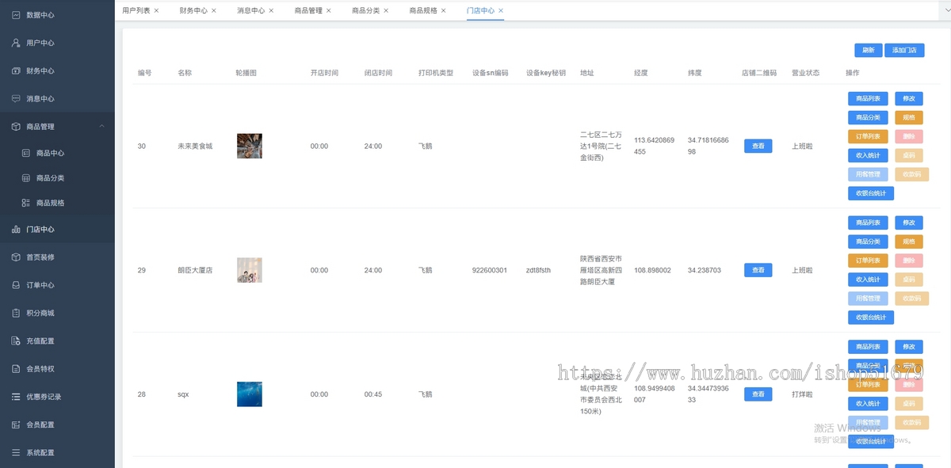
Task: Close the 商品规格 tab
Action: 444,10
